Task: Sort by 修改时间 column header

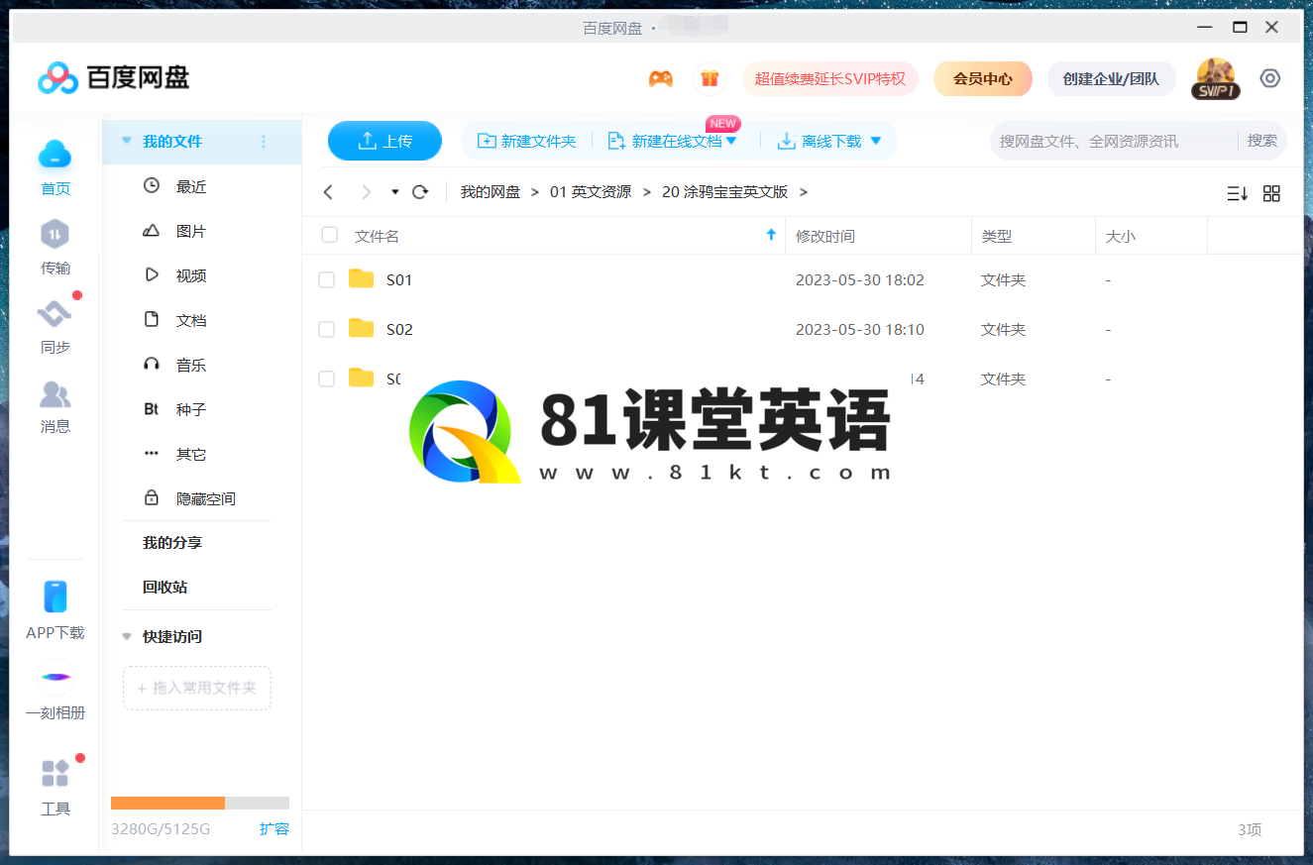Action: pyautogui.click(x=825, y=236)
